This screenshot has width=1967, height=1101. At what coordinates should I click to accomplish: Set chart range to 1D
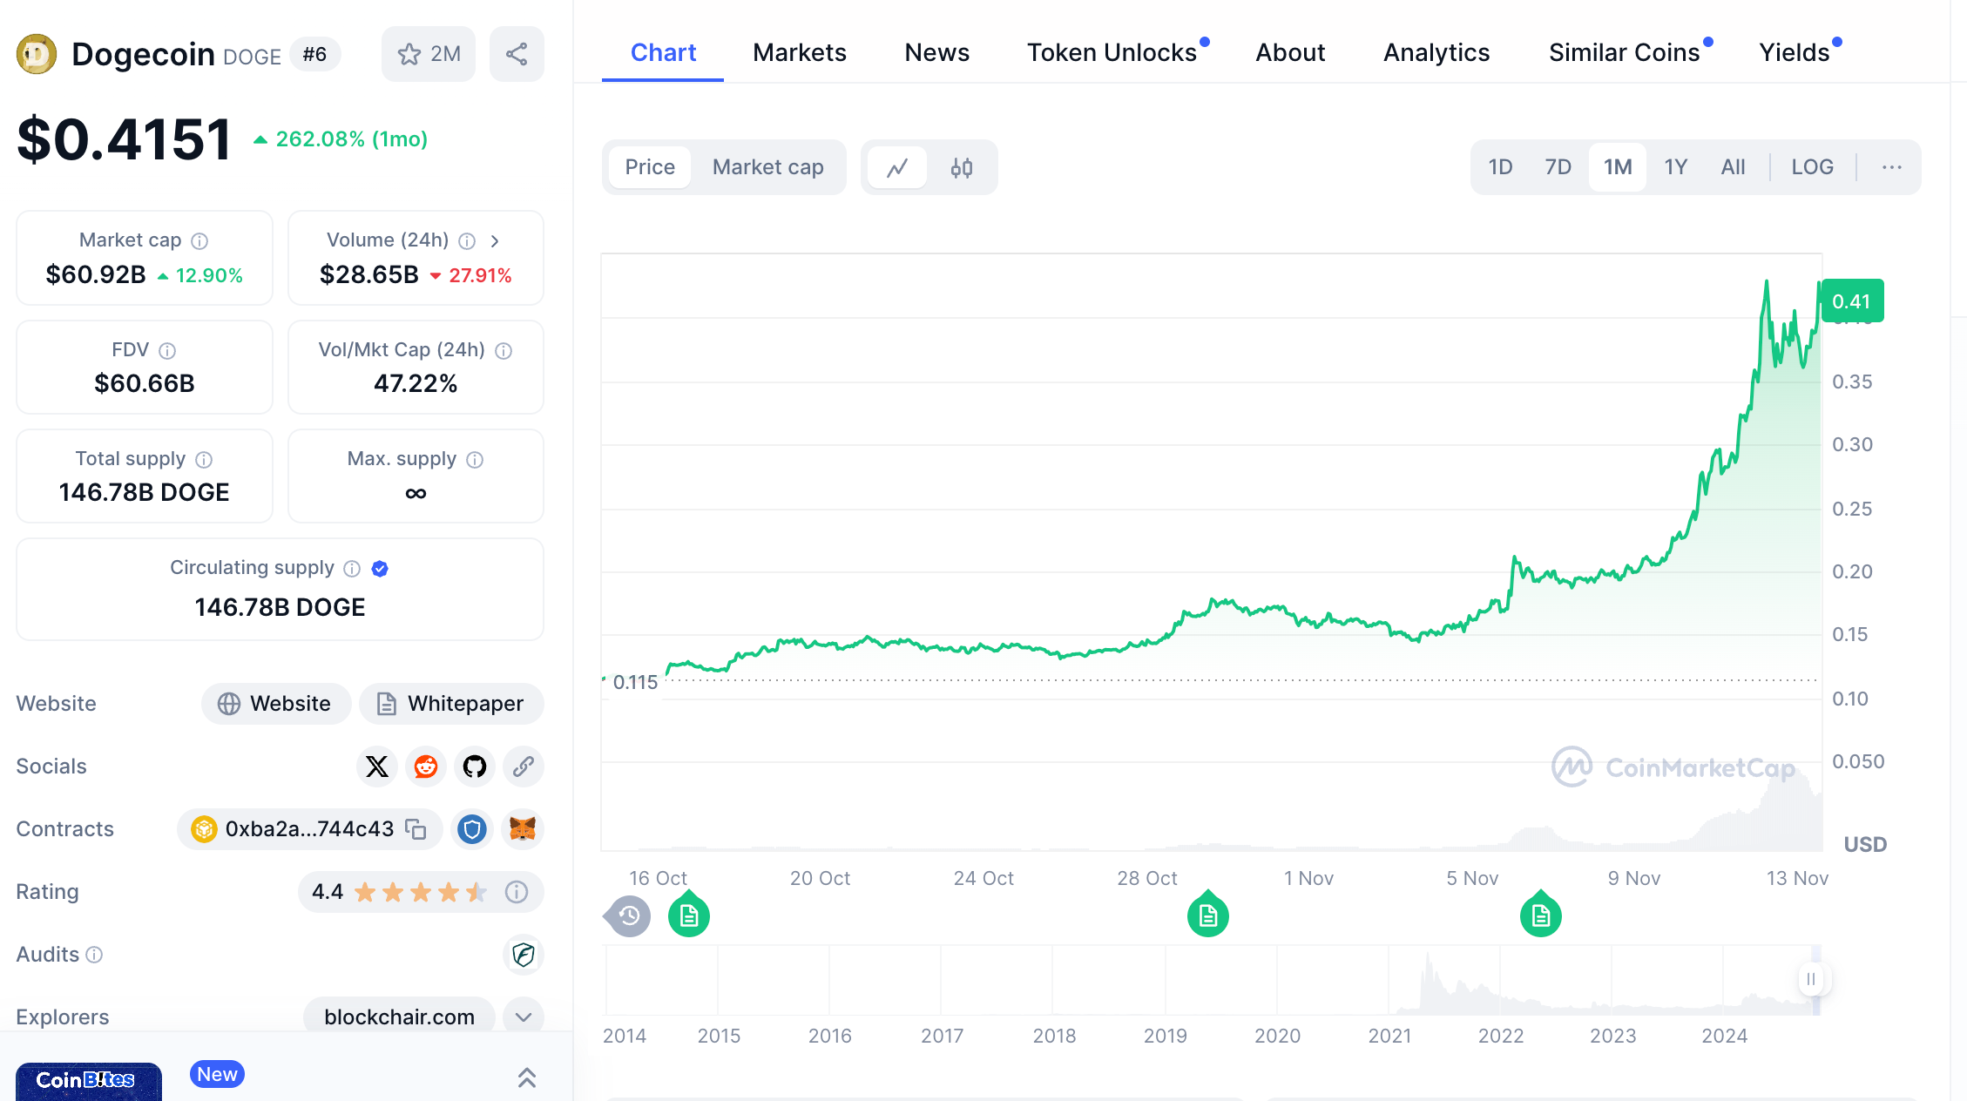click(1500, 167)
